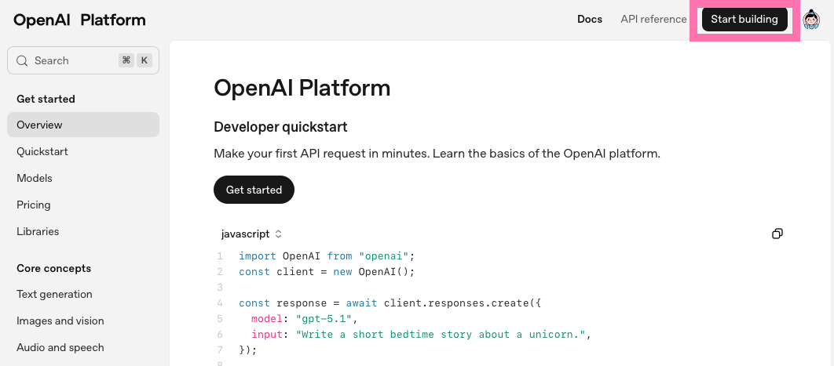The height and width of the screenshot is (366, 834).
Task: Focus the Search input field
Action: click(x=71, y=60)
